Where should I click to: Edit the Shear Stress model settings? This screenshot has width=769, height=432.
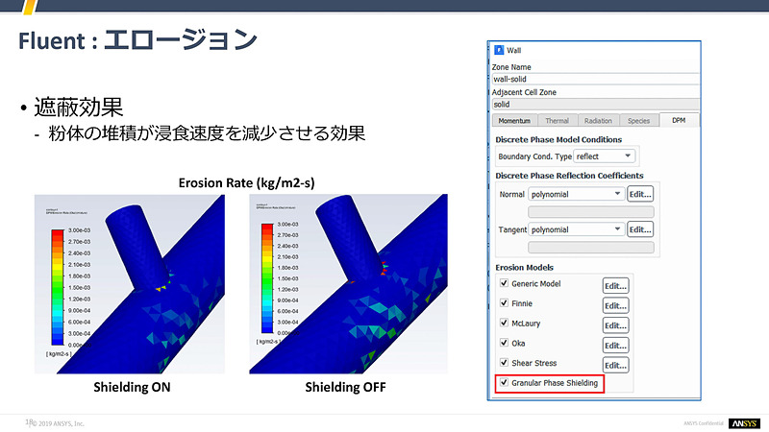pyautogui.click(x=615, y=366)
